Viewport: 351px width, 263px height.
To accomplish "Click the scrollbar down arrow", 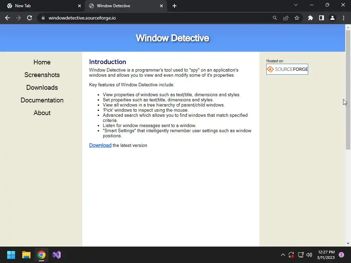I will 348,243.
